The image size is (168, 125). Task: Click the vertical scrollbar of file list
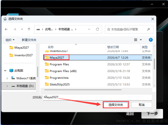(x=154, y=64)
